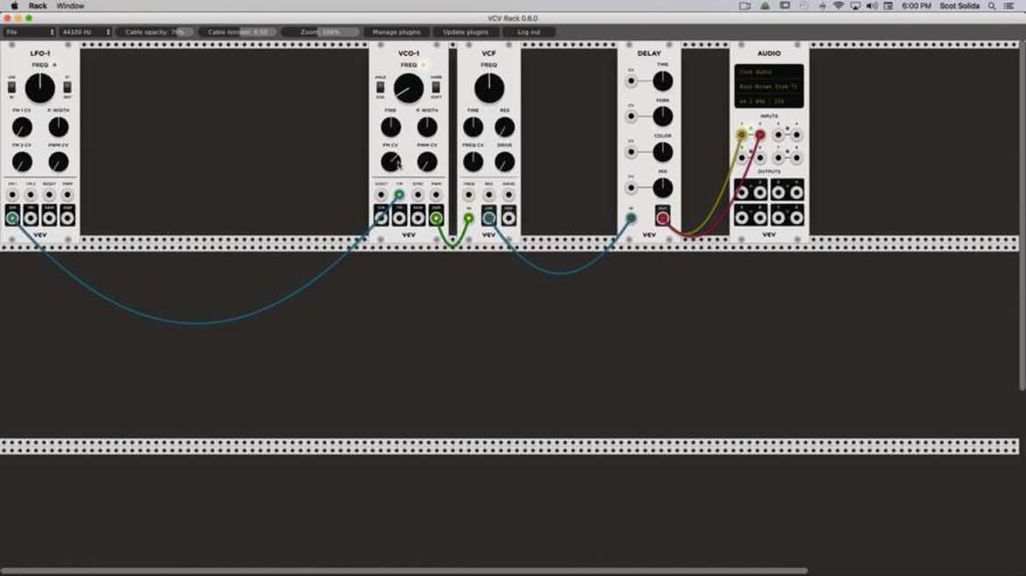The width and height of the screenshot is (1026, 576).
Task: Open the 44100 Hz sample rate dropdown
Action: [85, 32]
